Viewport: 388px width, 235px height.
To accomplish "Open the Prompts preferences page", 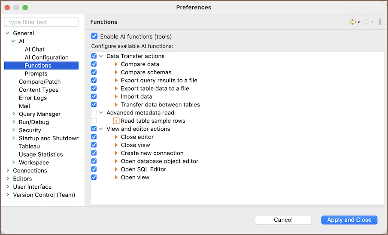I will point(36,74).
